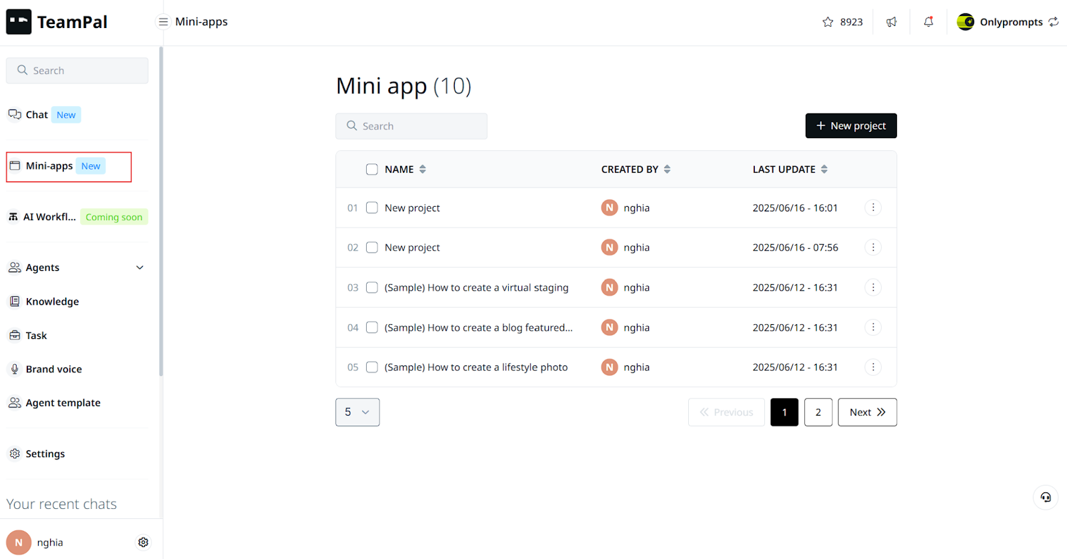Open Knowledge in the sidebar
The height and width of the screenshot is (559, 1067).
[x=52, y=302]
